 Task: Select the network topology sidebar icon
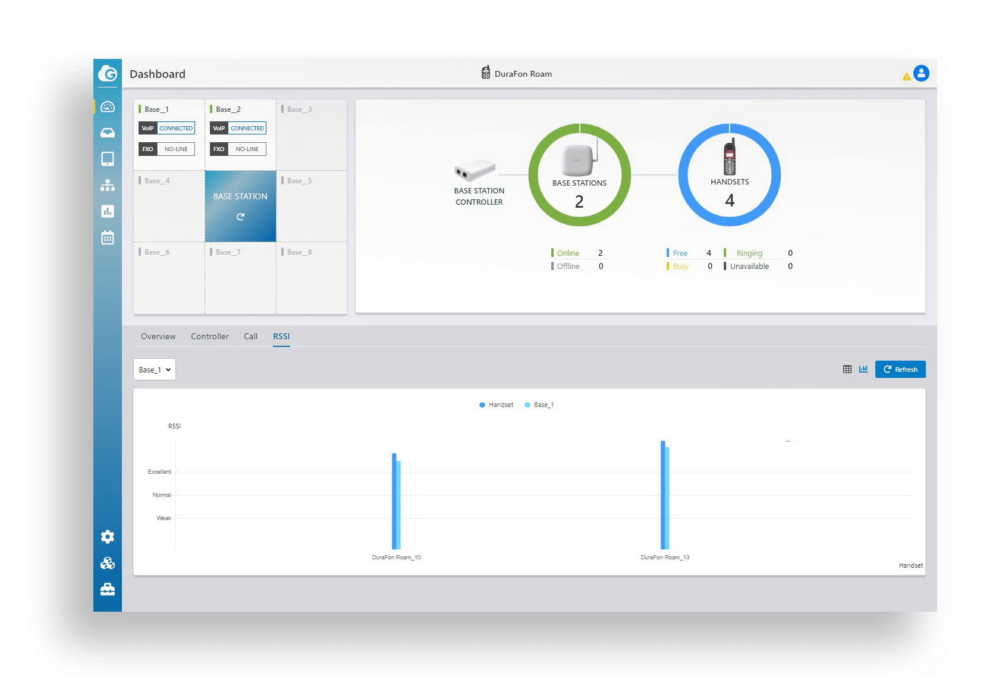click(x=108, y=185)
